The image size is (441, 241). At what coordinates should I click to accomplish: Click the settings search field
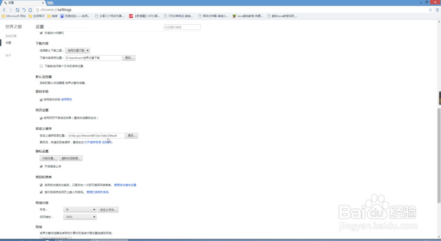tap(182, 27)
